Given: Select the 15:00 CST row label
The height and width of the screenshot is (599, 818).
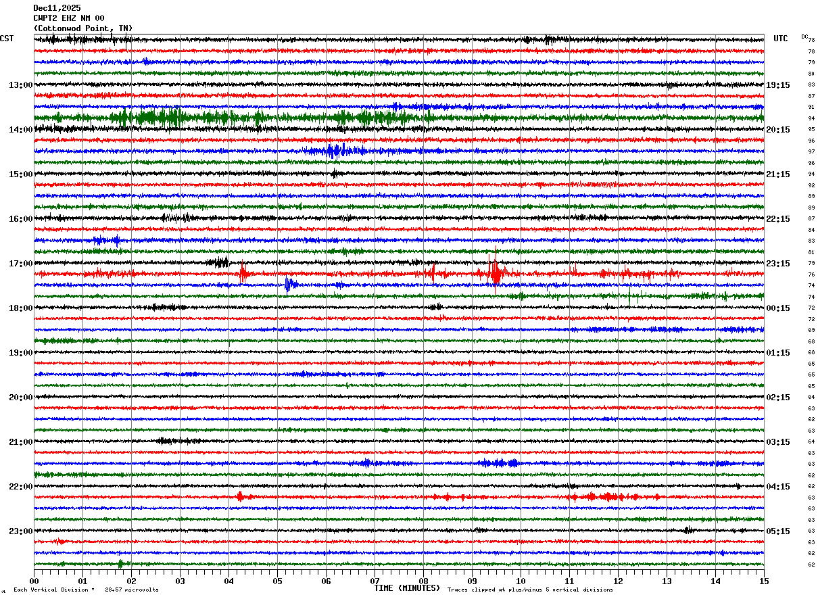Looking at the screenshot, I should pyautogui.click(x=21, y=174).
